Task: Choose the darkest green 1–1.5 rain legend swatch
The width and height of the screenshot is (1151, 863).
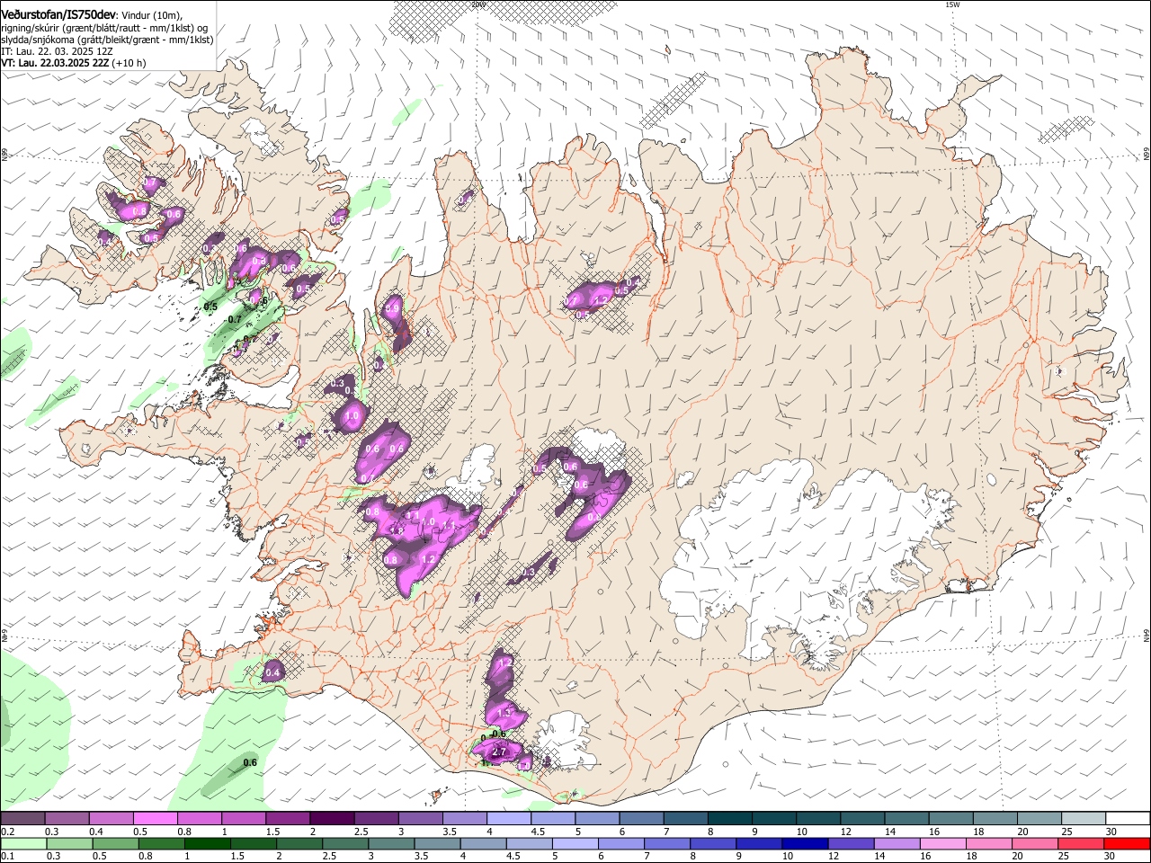Action: tap(208, 843)
